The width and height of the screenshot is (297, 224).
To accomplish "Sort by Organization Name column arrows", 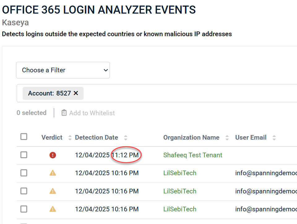I will point(227,138).
